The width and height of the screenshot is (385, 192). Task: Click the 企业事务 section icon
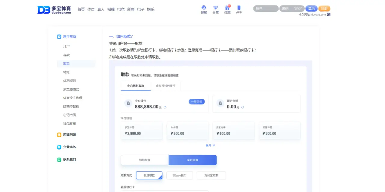[x=59, y=147]
